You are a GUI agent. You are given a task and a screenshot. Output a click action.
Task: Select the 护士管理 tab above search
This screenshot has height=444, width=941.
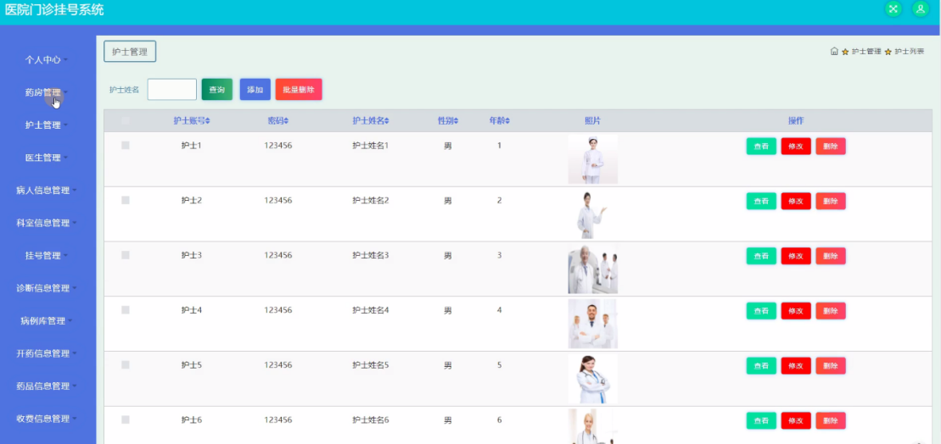(x=130, y=52)
